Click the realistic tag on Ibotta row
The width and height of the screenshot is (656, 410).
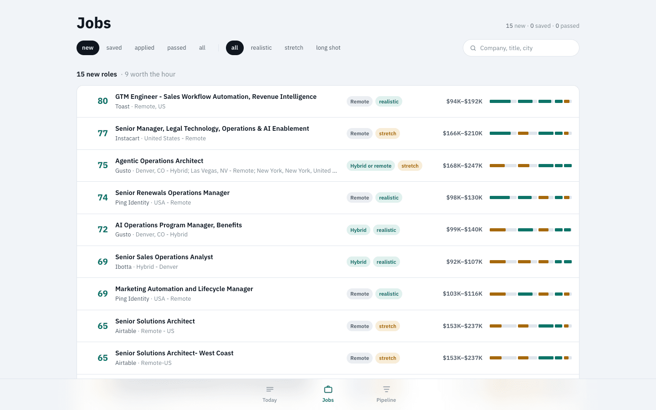pos(386,262)
